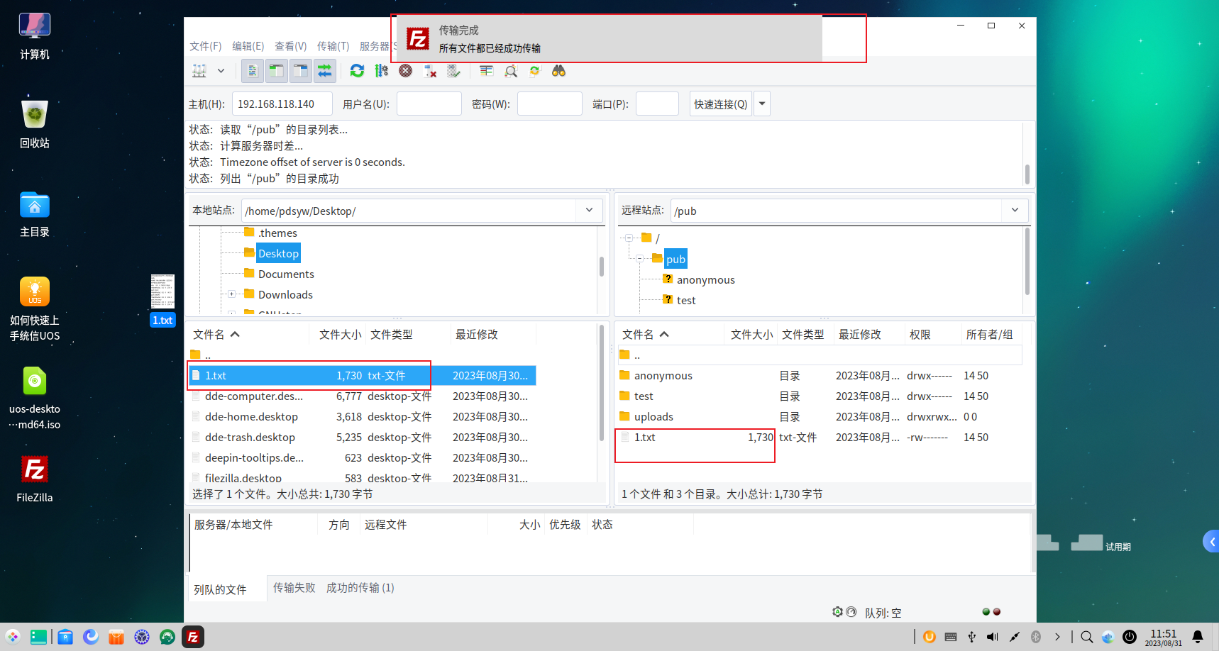Toggle the message log display
This screenshot has width=1219, height=651.
pyautogui.click(x=252, y=71)
